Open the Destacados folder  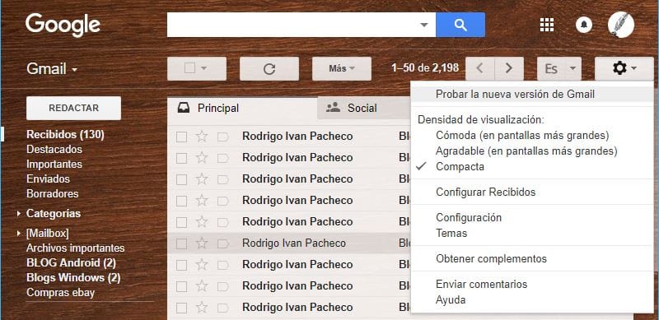pos(54,149)
